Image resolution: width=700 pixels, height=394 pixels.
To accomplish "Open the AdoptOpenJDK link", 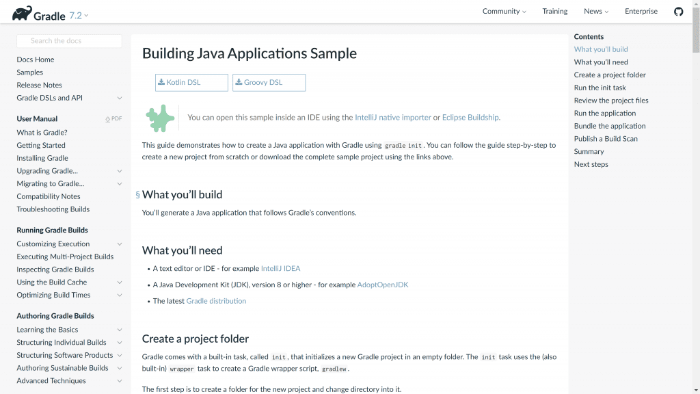I will (382, 285).
